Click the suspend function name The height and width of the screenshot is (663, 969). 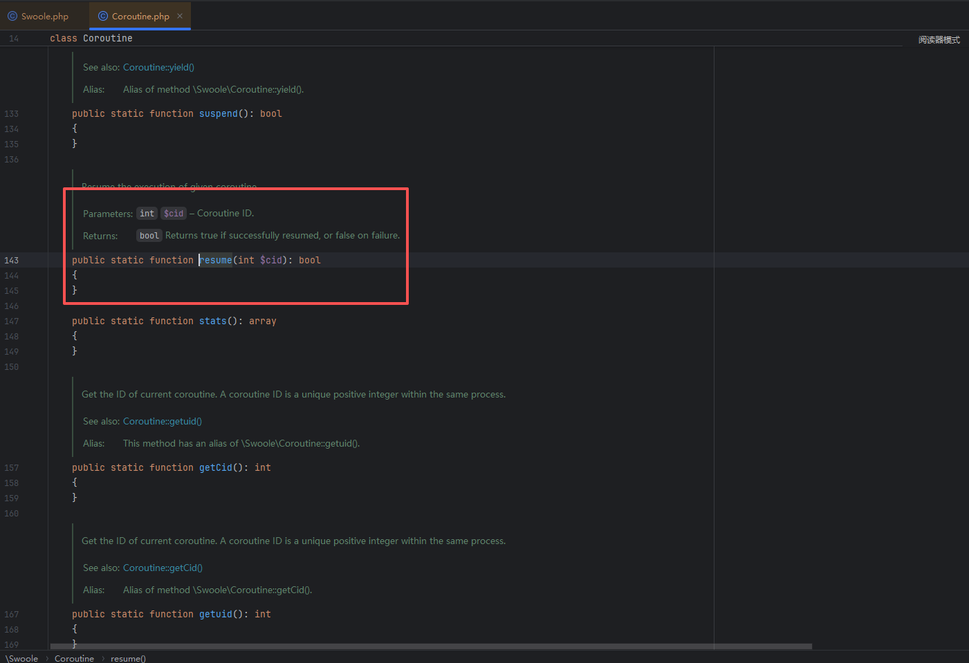(x=219, y=113)
